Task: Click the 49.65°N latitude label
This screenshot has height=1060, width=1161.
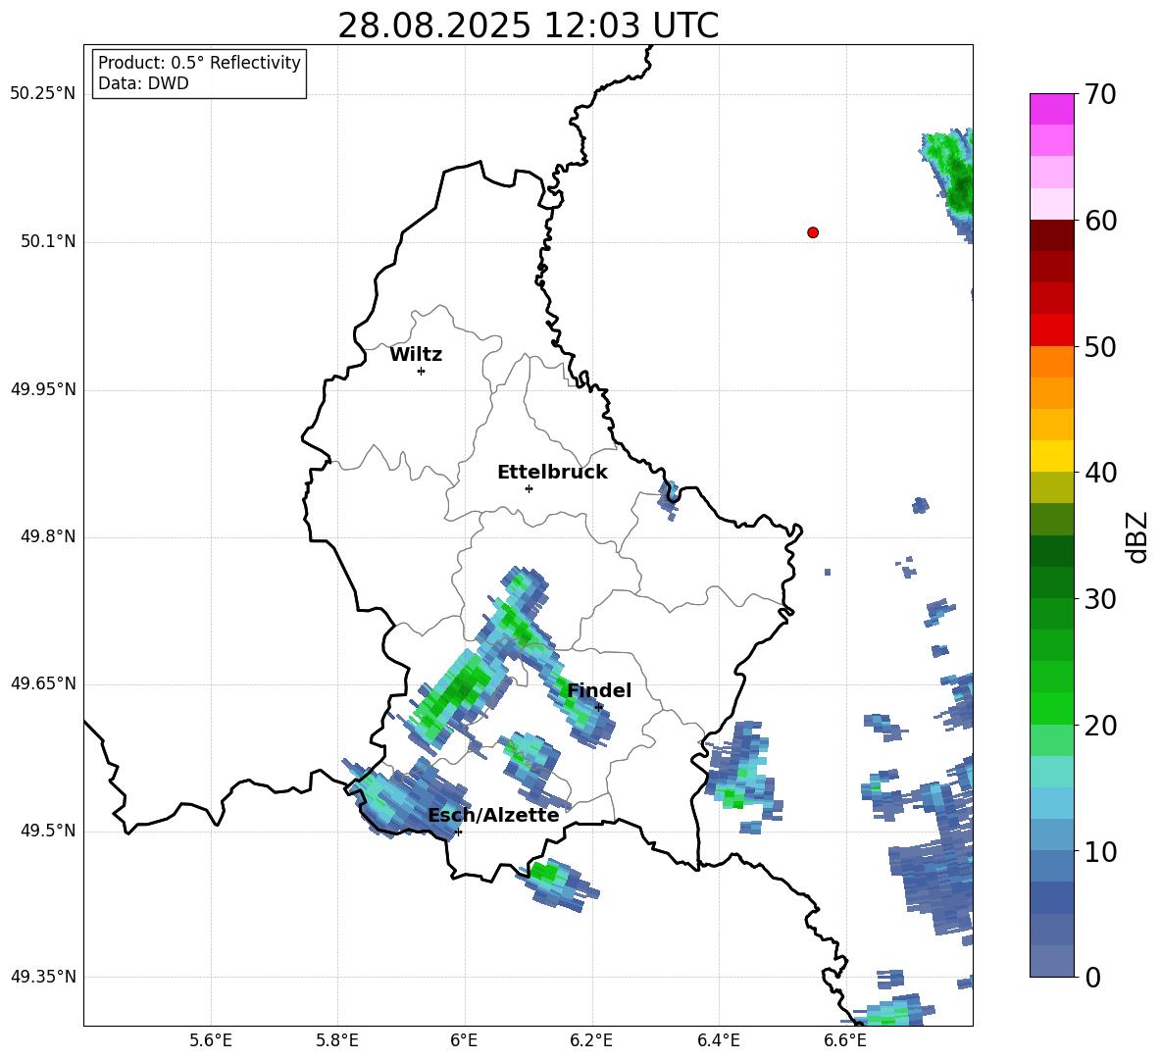Action: 43,683
